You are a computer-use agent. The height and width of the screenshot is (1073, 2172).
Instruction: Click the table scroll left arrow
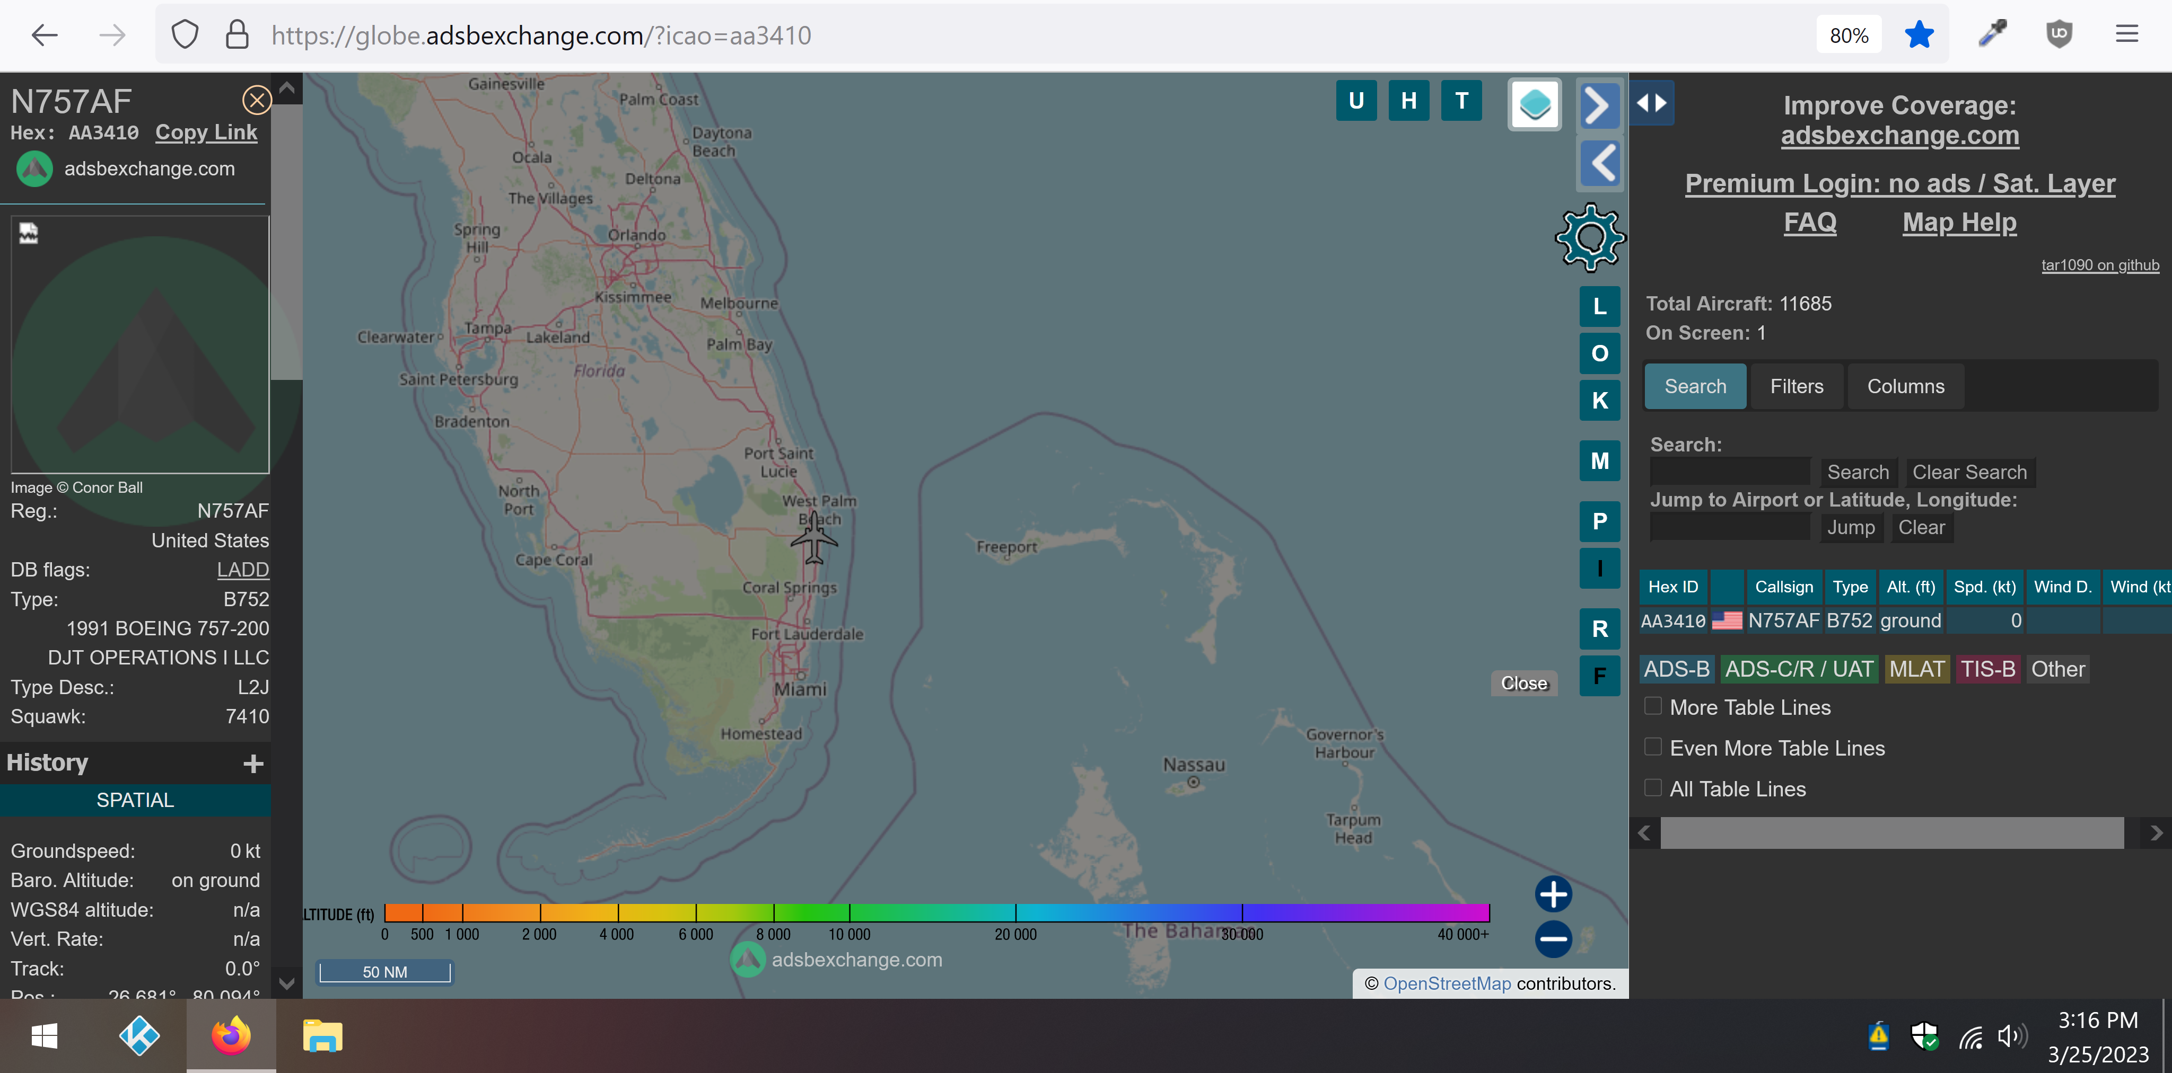click(x=1643, y=833)
